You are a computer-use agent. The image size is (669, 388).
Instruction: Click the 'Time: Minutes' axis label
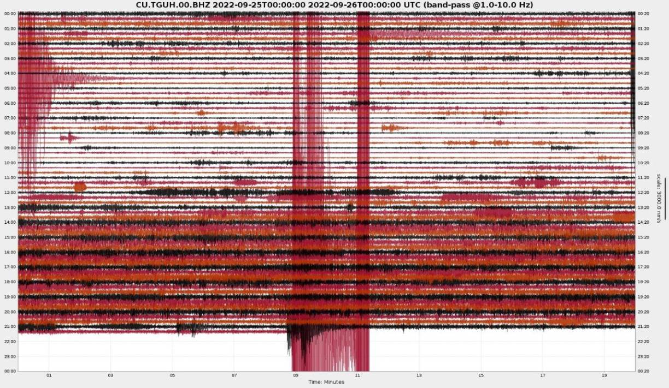pyautogui.click(x=326, y=382)
